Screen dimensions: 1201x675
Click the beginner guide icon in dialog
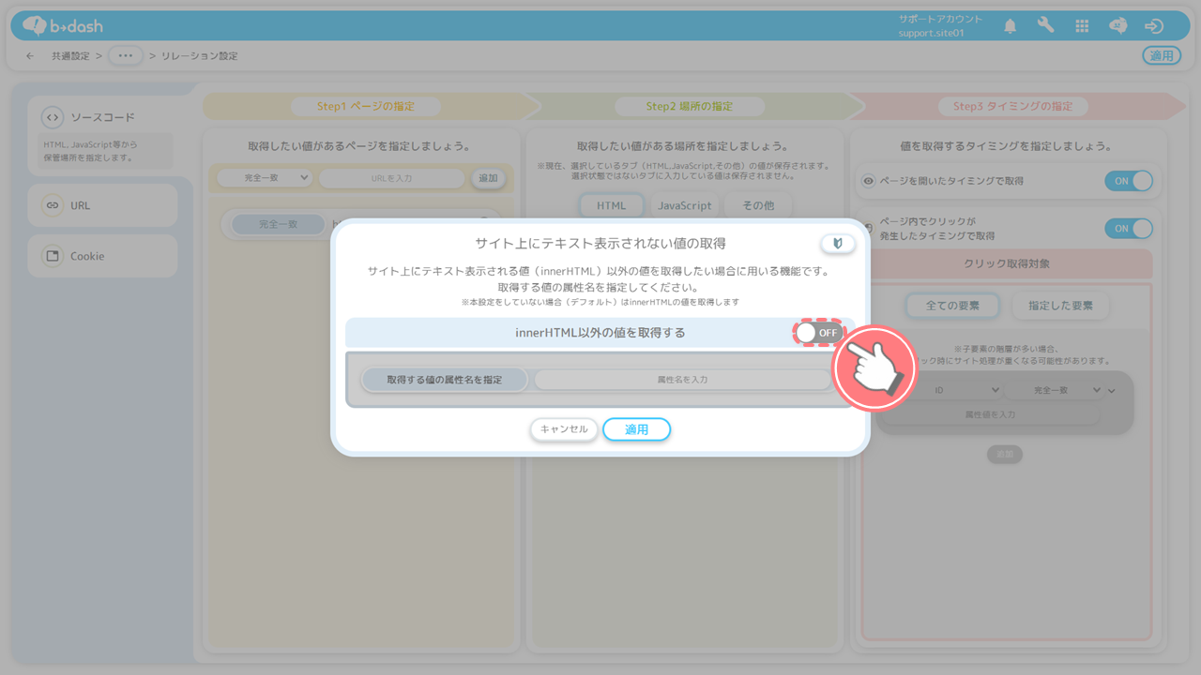pos(838,244)
